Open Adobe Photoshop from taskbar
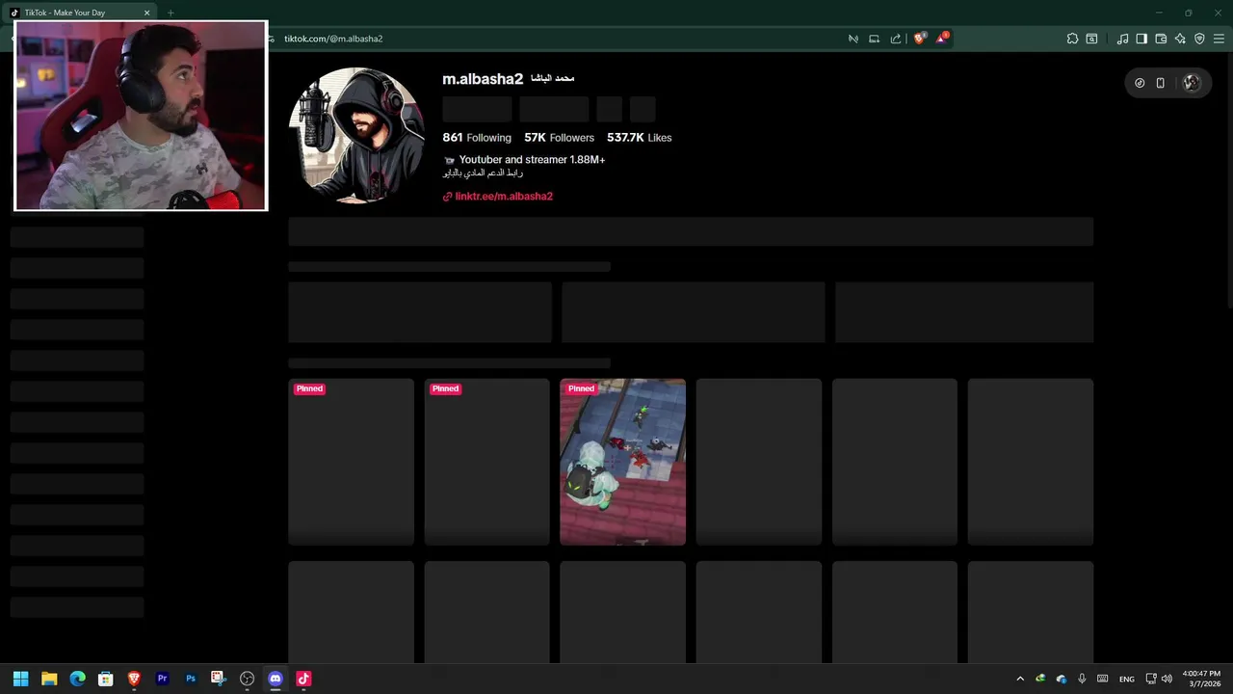 [191, 679]
